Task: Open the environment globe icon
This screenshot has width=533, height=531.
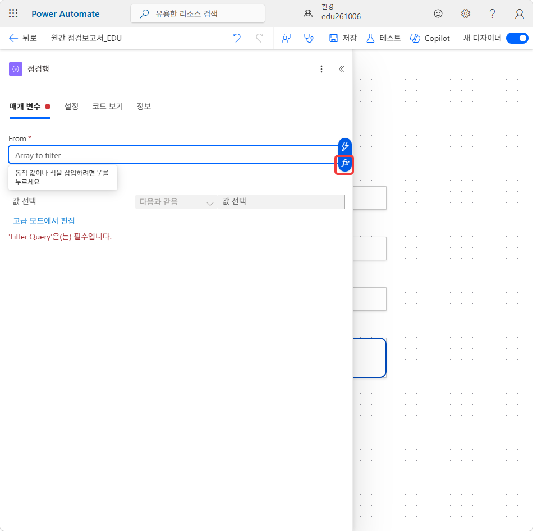Action: [308, 13]
